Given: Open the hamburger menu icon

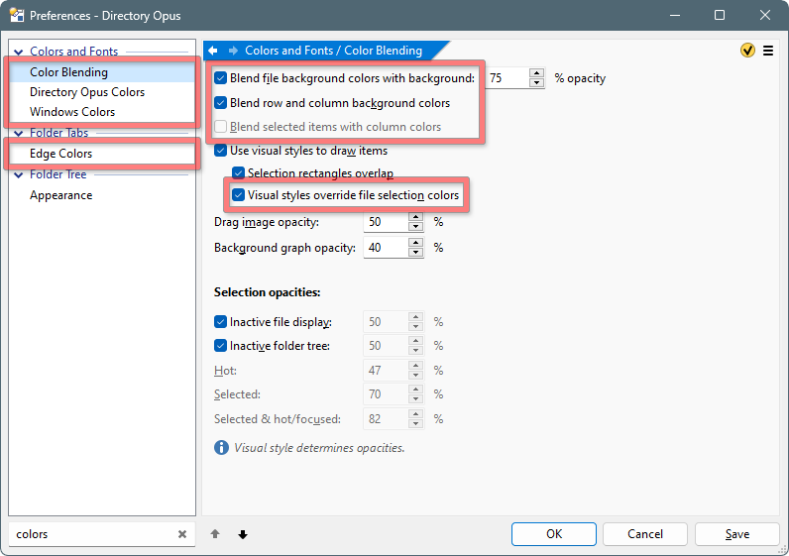Looking at the screenshot, I should [768, 51].
